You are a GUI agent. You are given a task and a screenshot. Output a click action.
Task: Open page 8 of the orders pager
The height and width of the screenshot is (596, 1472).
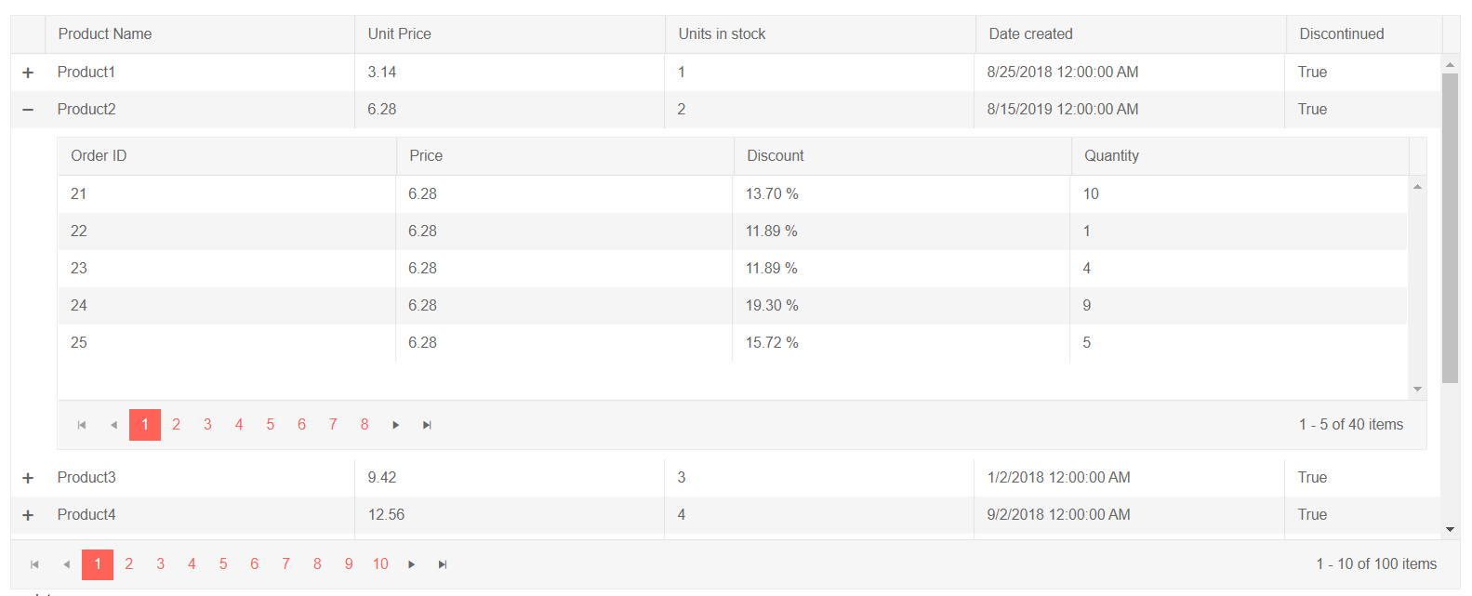tap(365, 425)
